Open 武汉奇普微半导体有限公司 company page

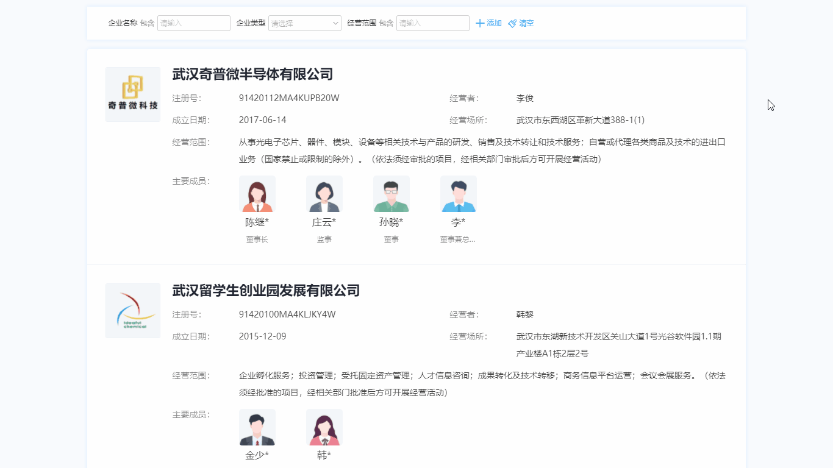click(252, 74)
